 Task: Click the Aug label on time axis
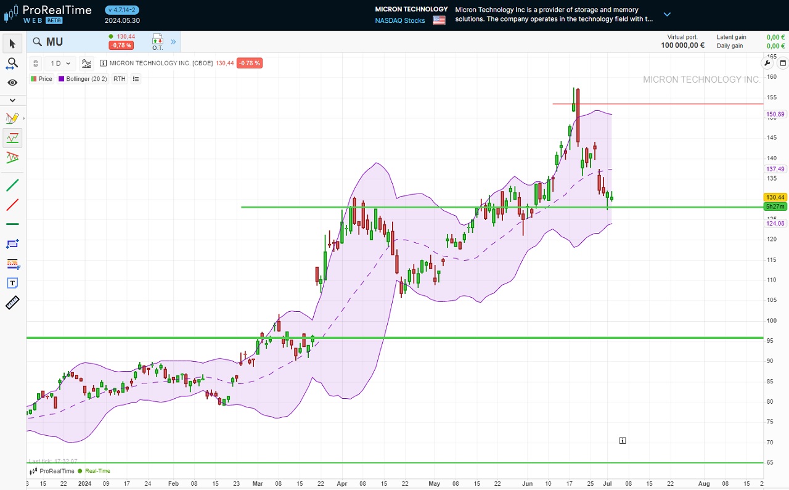(703, 484)
